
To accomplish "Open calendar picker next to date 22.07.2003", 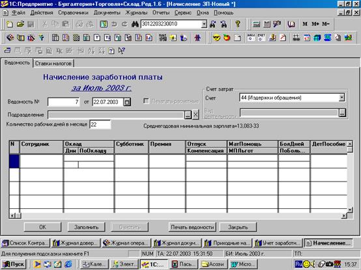I will coord(127,101).
